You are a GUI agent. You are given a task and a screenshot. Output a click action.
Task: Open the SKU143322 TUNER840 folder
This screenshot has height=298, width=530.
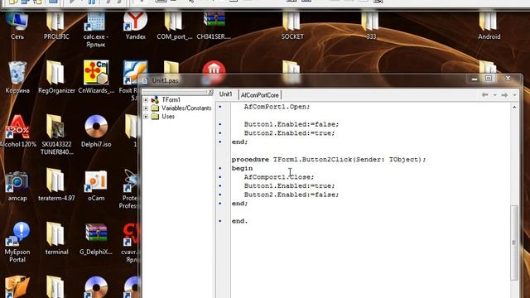56,134
